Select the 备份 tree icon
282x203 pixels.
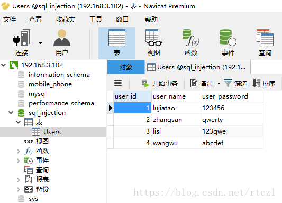(29, 189)
